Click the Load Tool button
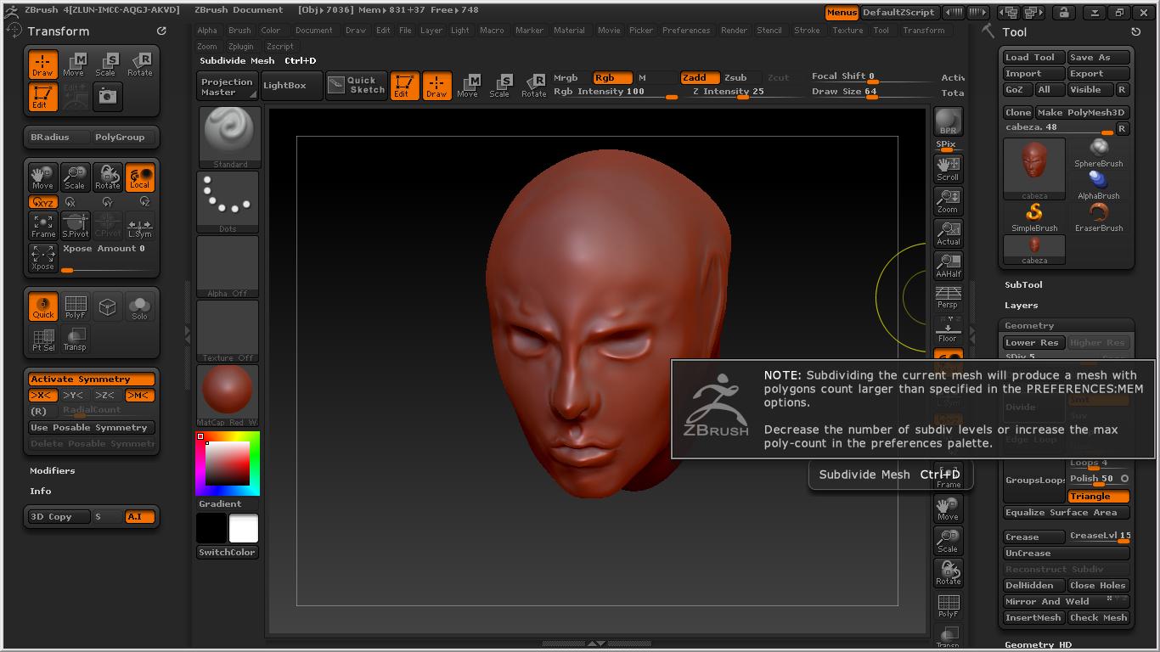 click(x=1033, y=58)
